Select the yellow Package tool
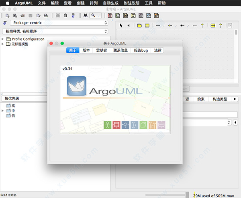Image resolution: width=241 pixels, height=198 pixels. pos(139,26)
